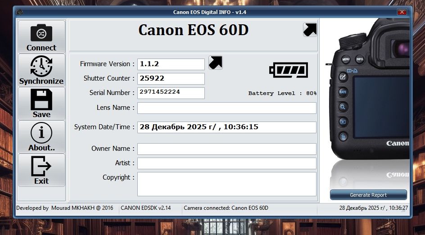Screen dimensions: 425x235
Task: Click the 'Canon EOS 60D' model heading
Action: (194, 30)
